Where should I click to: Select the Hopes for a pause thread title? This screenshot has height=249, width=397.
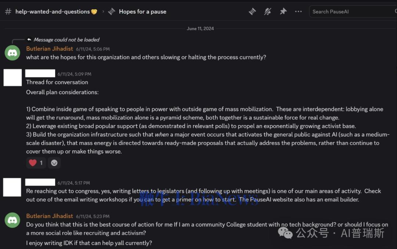click(x=143, y=11)
